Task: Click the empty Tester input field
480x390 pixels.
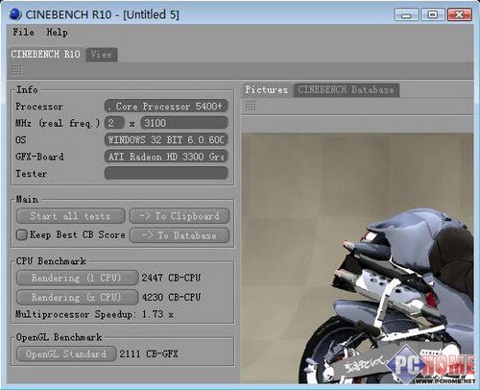Action: coord(166,173)
